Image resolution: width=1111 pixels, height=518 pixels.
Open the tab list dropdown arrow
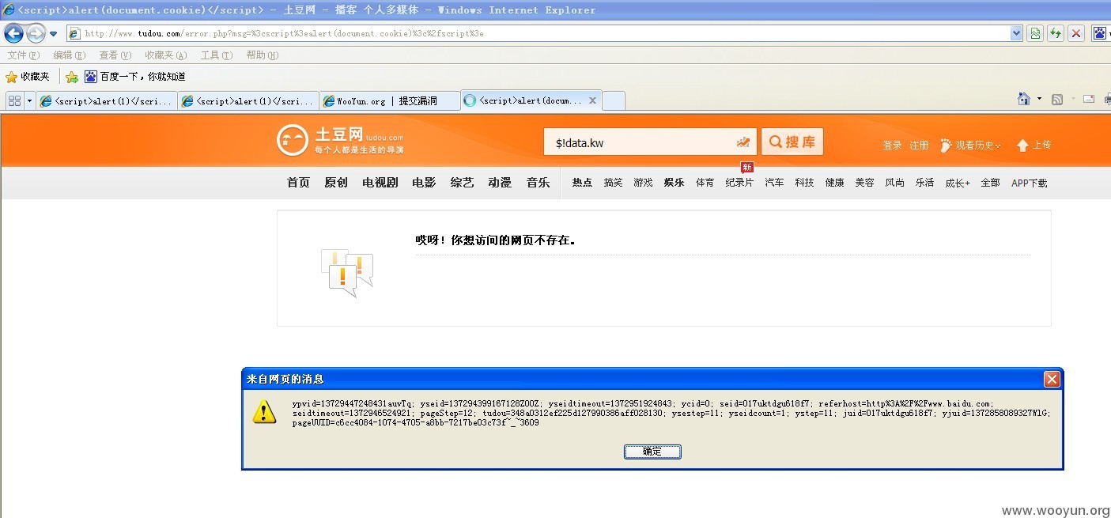(30, 100)
